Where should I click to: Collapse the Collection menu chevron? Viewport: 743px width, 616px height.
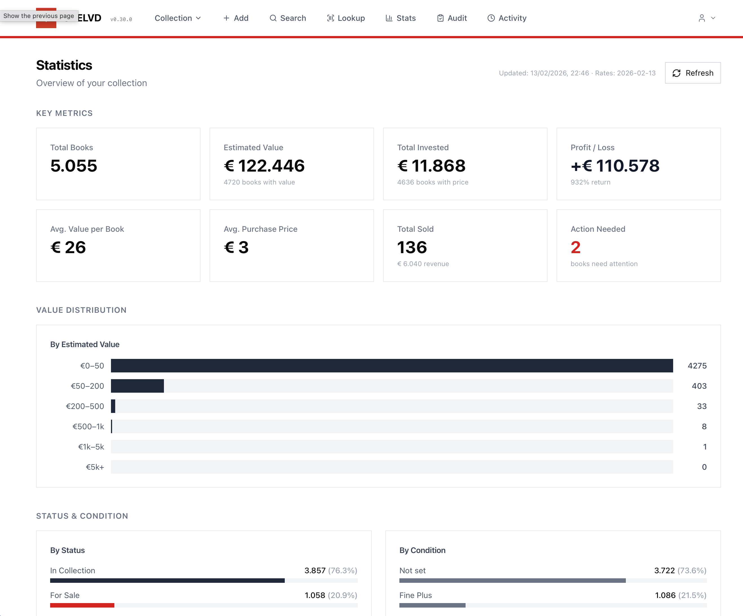tap(198, 18)
